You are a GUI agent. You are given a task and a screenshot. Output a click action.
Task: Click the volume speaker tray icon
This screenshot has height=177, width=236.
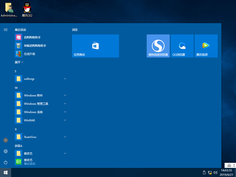click(215, 172)
